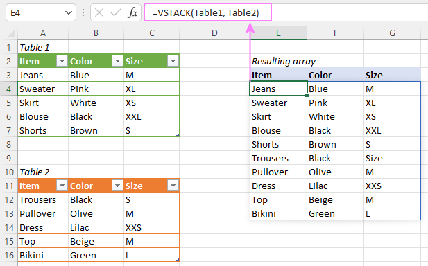Viewport: 428px width, 266px height.
Task: Click cell 'Bikini' in column A
Action: coord(43,255)
